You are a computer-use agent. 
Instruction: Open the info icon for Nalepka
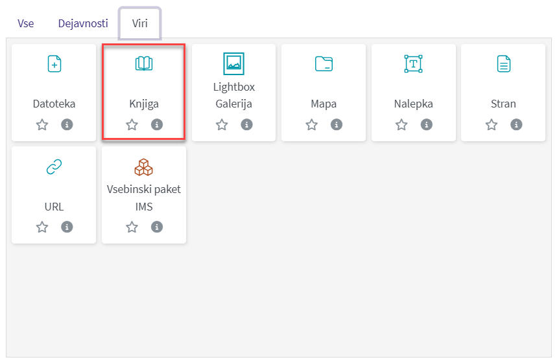pyautogui.click(x=426, y=125)
